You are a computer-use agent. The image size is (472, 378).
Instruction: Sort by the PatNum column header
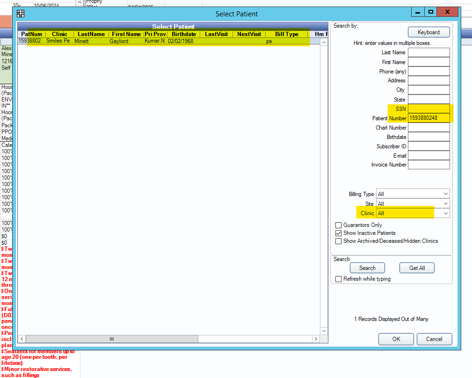pyautogui.click(x=32, y=34)
